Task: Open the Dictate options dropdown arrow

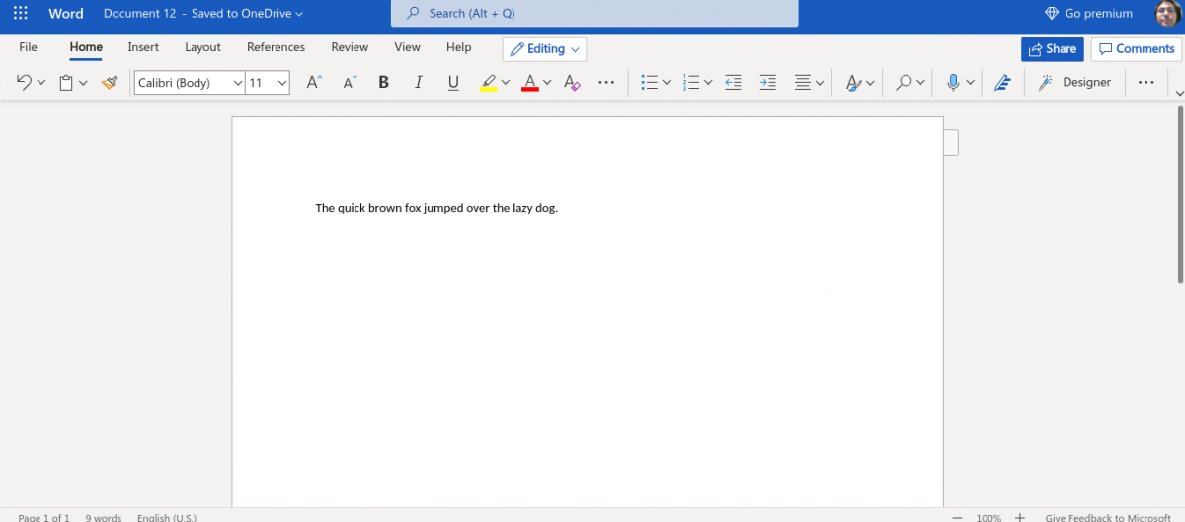Action: (x=970, y=83)
